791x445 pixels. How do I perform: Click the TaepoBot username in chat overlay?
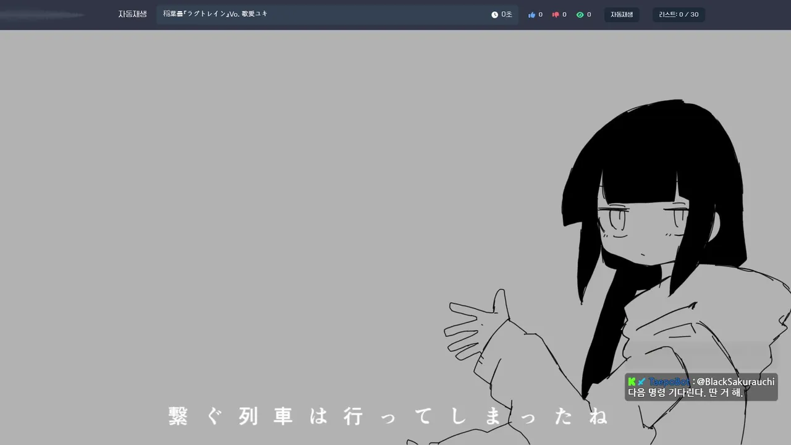[x=669, y=382]
